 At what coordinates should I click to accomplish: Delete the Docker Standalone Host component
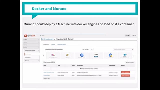[125, 72]
